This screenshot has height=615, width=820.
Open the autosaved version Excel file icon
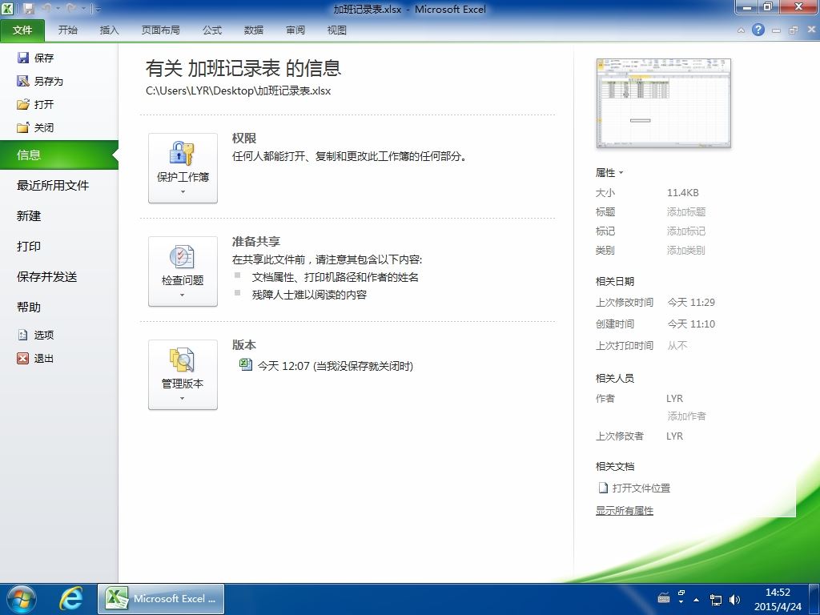(x=245, y=364)
